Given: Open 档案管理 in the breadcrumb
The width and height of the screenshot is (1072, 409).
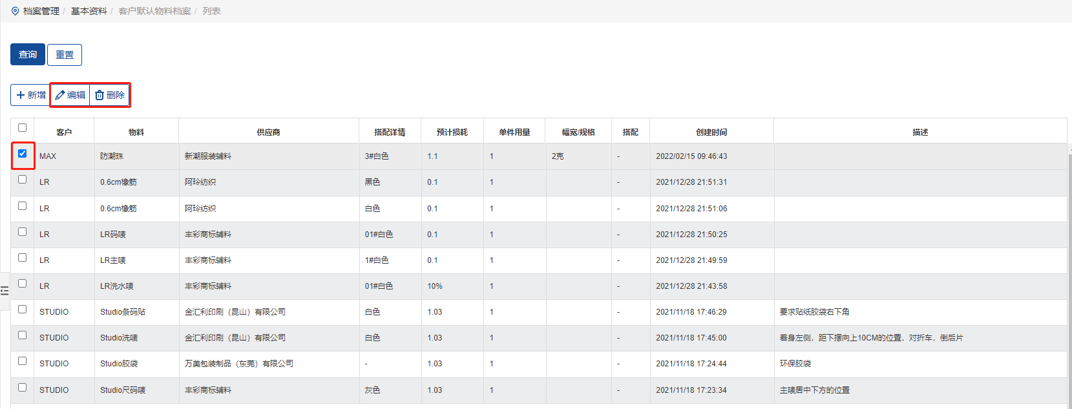Looking at the screenshot, I should 41,11.
